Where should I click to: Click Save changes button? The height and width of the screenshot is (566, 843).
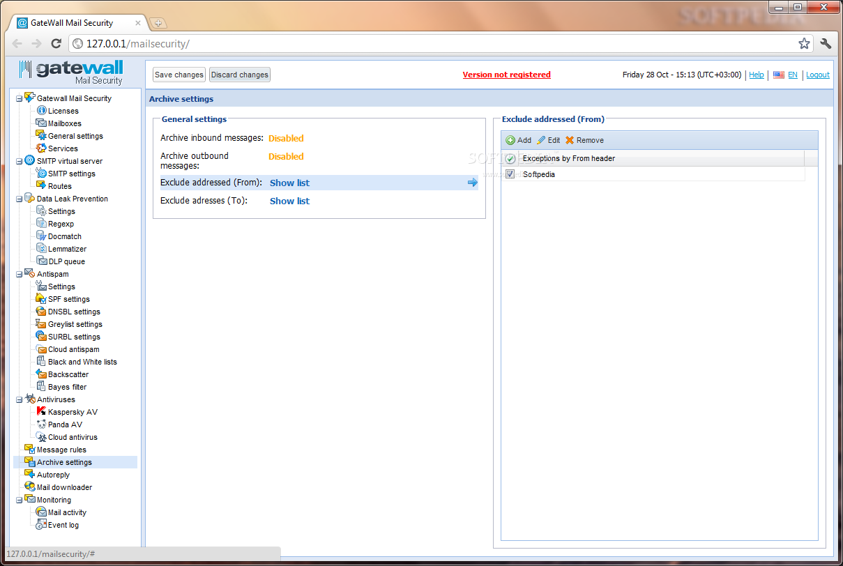coord(179,75)
